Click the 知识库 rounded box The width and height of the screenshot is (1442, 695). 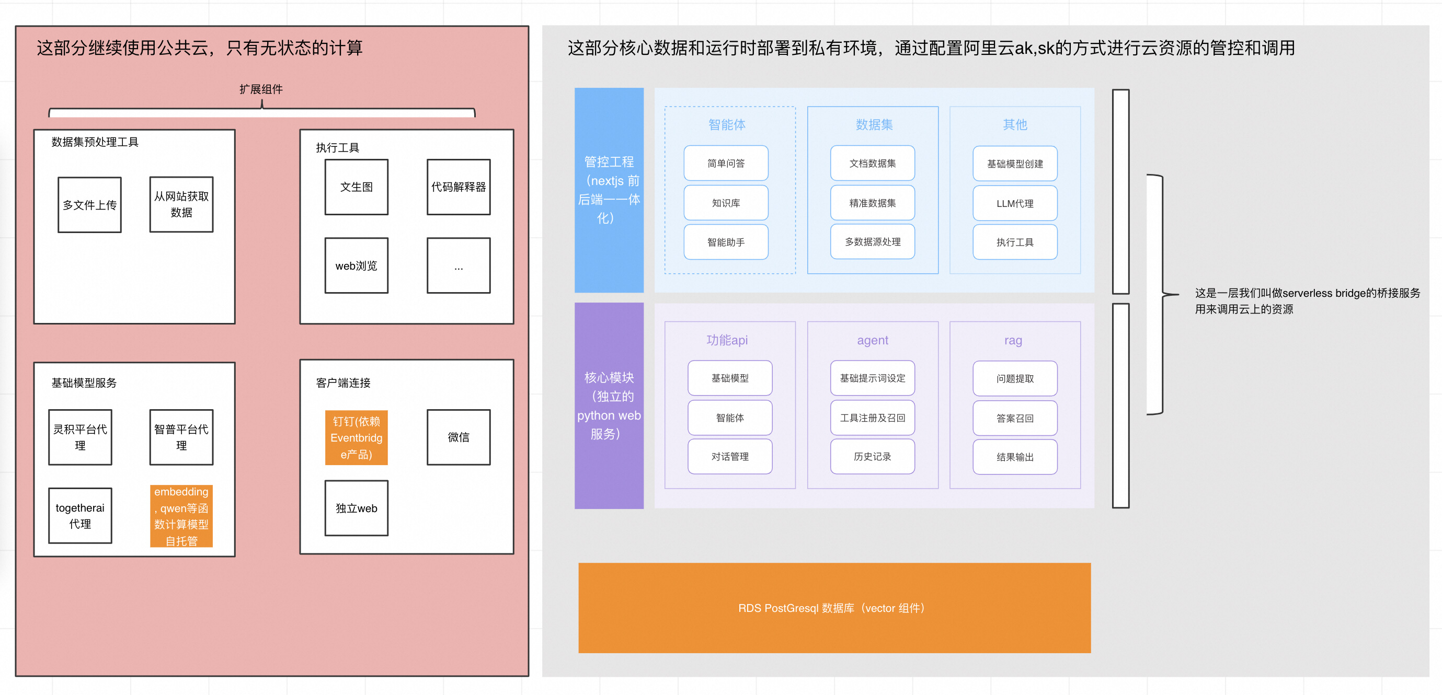[726, 203]
